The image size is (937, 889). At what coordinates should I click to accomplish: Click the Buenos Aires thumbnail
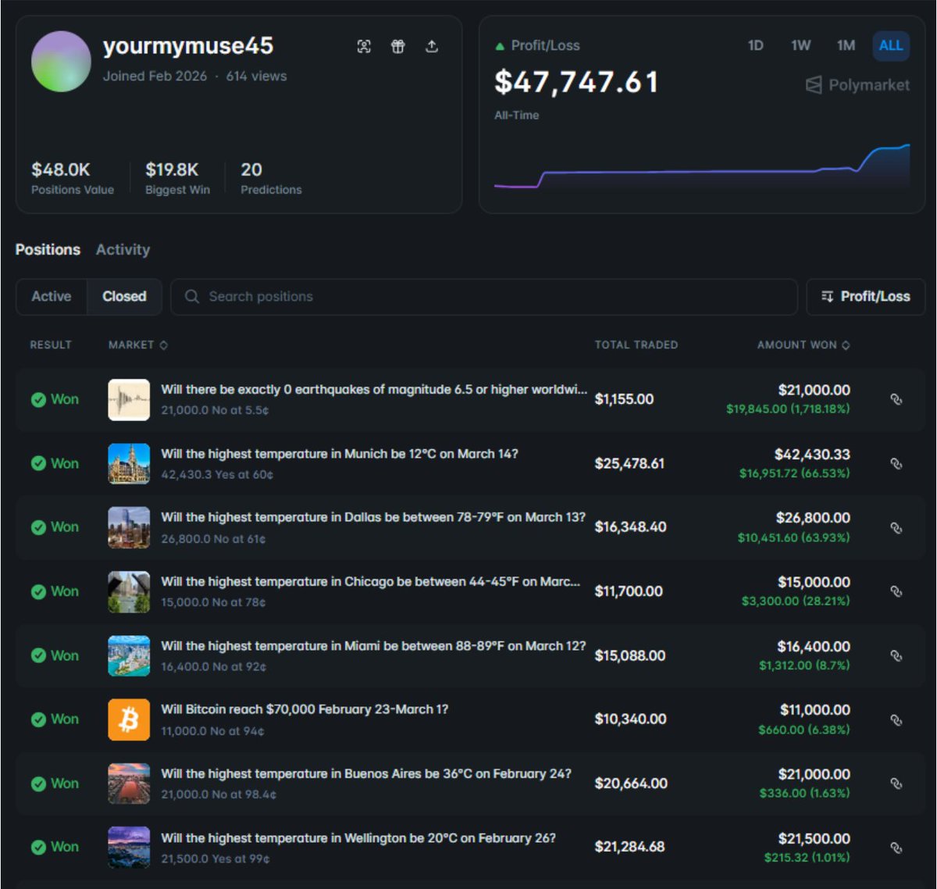click(129, 784)
